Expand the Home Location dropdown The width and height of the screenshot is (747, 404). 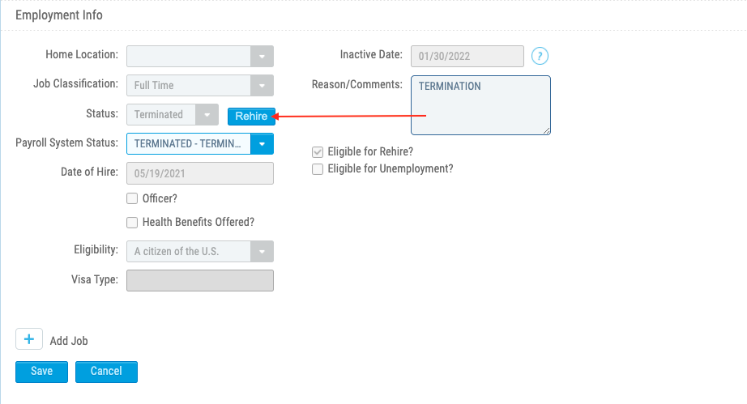262,56
